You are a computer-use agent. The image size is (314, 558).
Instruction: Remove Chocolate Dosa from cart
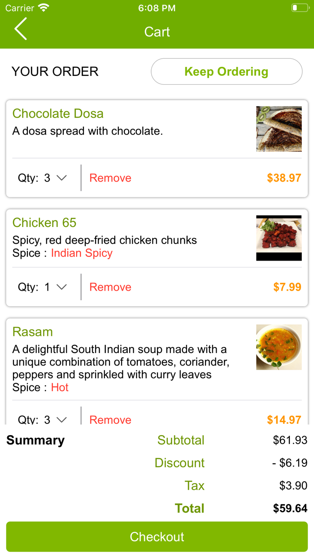tap(110, 178)
